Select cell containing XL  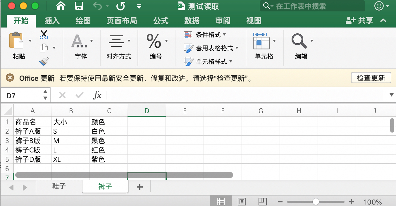[71, 159]
